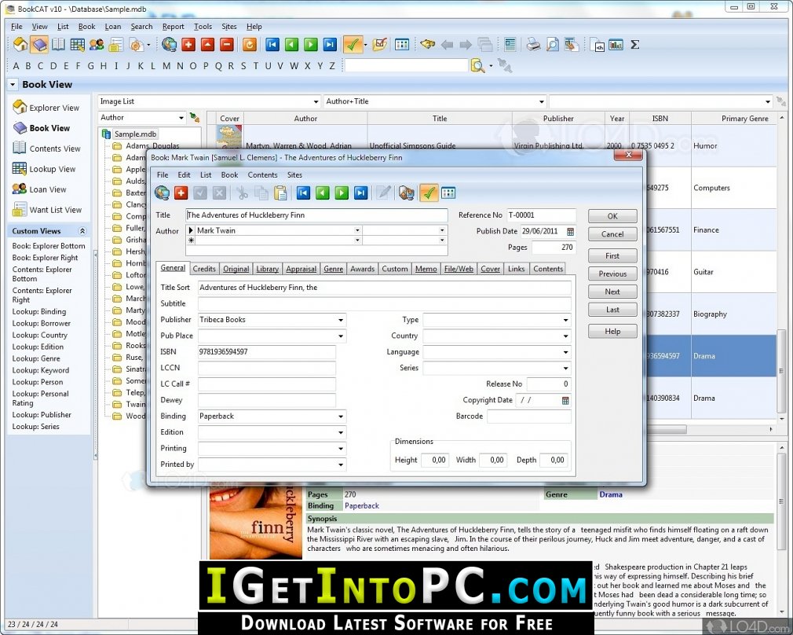Click the scissors cut icon in book dialog
Screen dimensions: 793x635
[243, 193]
